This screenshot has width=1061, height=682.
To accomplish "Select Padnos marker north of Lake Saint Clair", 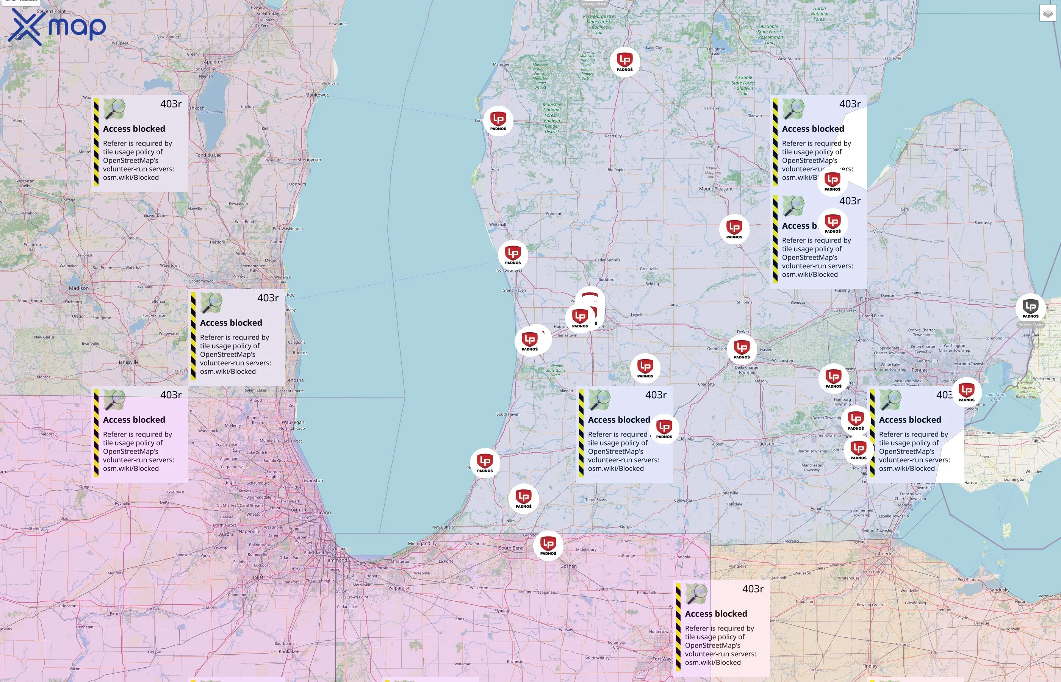I will tap(966, 393).
